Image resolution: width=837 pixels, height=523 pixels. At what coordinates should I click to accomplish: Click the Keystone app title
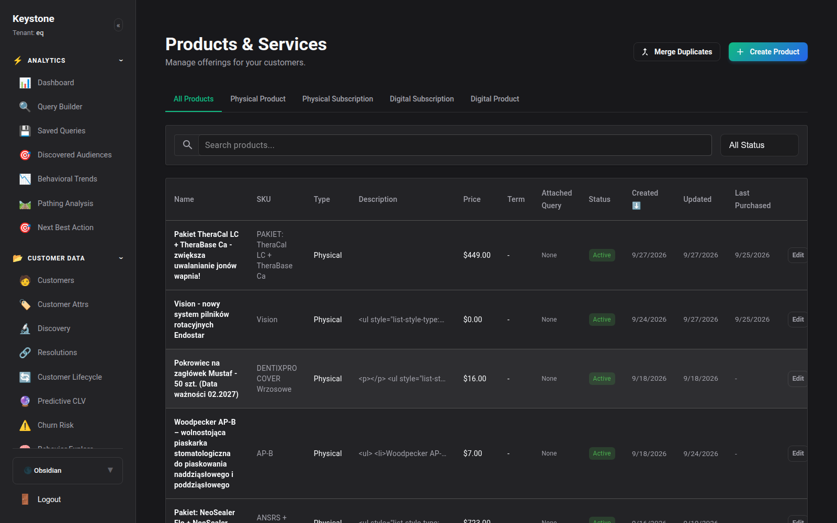tap(33, 19)
